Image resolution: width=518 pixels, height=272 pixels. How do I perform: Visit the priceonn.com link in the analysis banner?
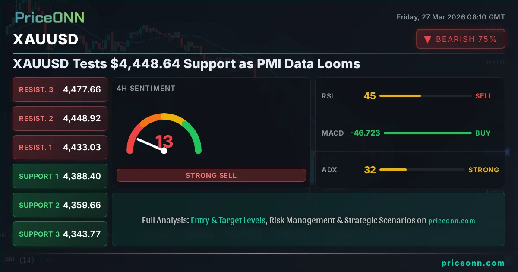(x=452, y=221)
